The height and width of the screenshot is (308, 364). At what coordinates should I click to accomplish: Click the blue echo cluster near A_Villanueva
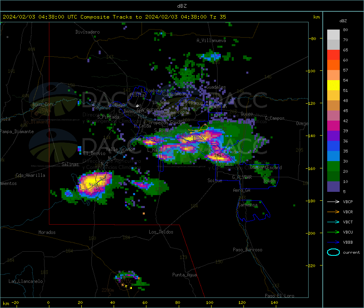coord(211,57)
